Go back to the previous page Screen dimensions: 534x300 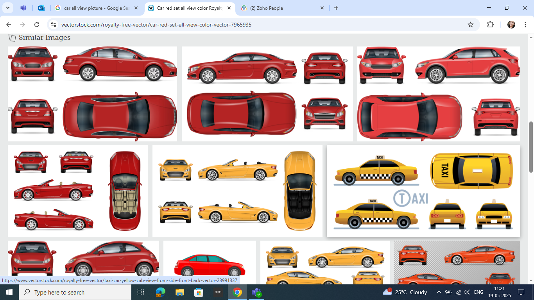(x=9, y=25)
